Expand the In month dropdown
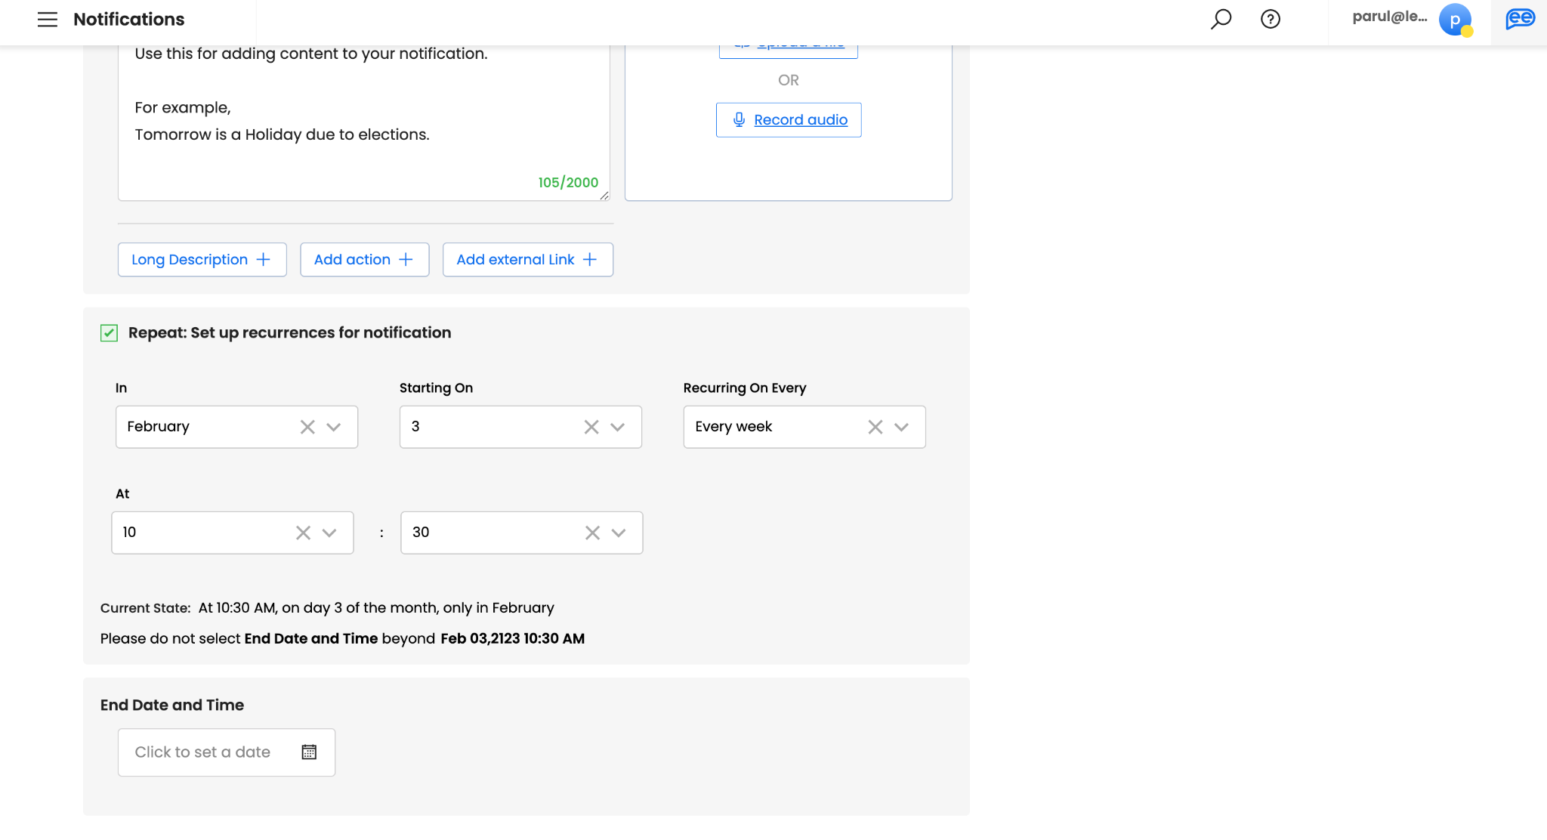Viewport: 1547px width, 840px height. (334, 427)
